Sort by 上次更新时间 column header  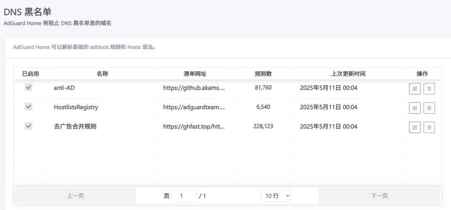pyautogui.click(x=348, y=74)
